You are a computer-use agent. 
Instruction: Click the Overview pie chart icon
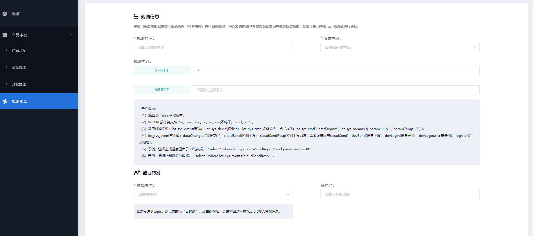(5, 14)
